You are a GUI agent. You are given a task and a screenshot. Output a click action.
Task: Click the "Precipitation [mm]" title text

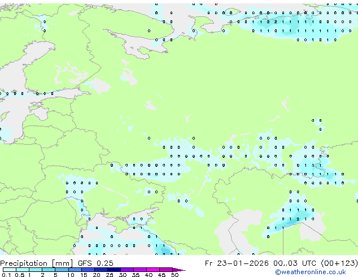click(x=37, y=263)
